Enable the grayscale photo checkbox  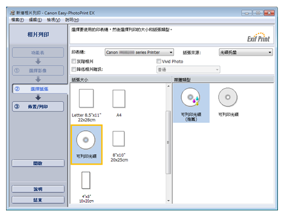74,61
